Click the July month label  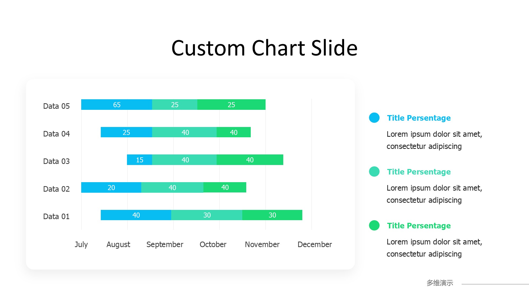coord(81,244)
